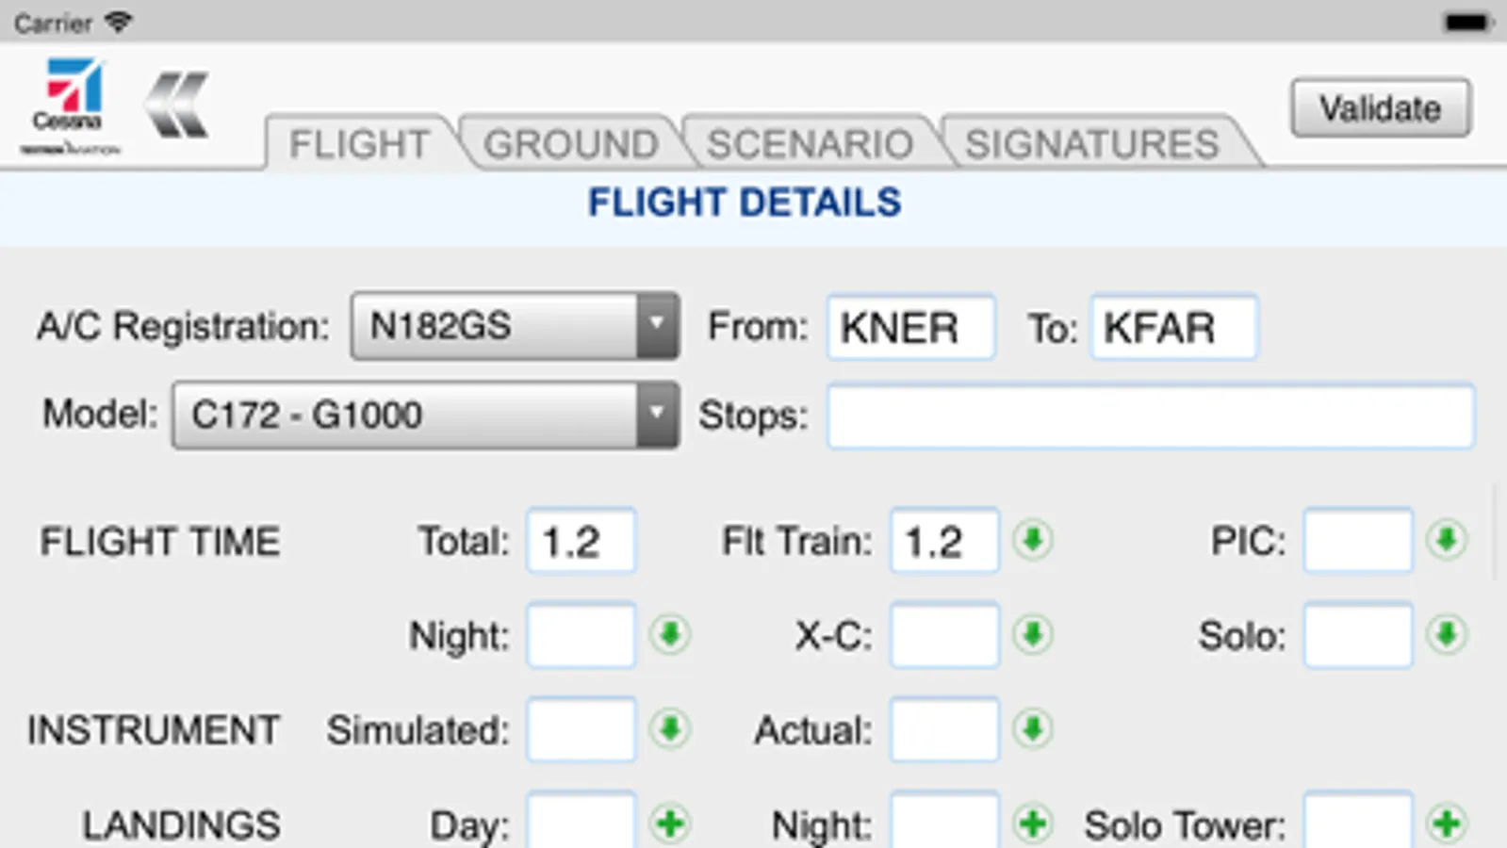Viewport: 1507px width, 848px height.
Task: Tap the double-chevron back arrow
Action: click(x=177, y=106)
